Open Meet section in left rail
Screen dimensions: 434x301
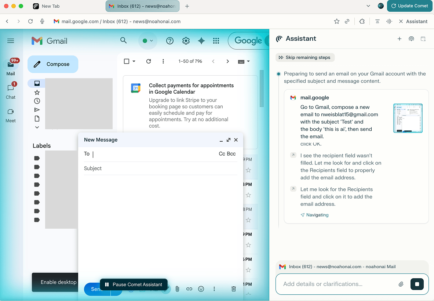(x=11, y=116)
